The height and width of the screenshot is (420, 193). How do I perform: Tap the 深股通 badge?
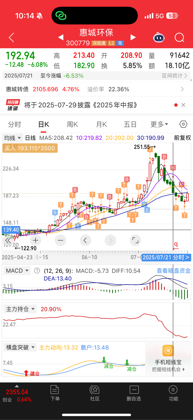click(x=99, y=43)
